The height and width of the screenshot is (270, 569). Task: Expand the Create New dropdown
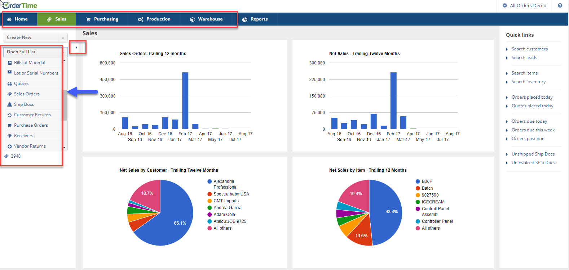pos(63,38)
